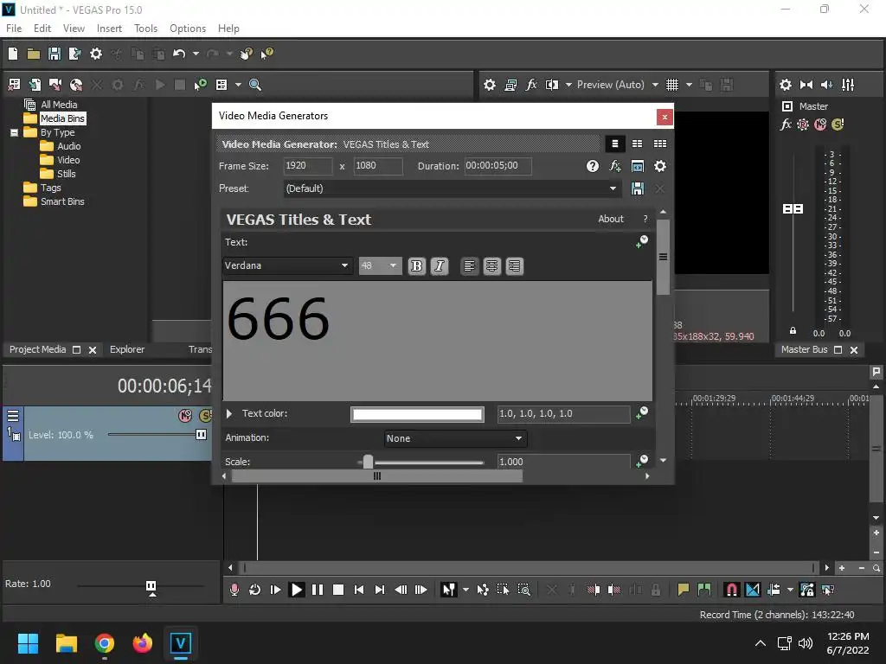Click the Scale slider handle
This screenshot has width=886, height=664.
pos(368,462)
